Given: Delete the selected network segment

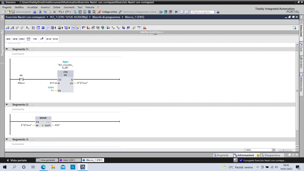Looking at the screenshot, I should tap(12, 28).
